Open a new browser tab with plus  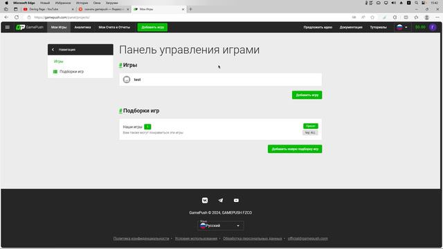(x=191, y=9)
